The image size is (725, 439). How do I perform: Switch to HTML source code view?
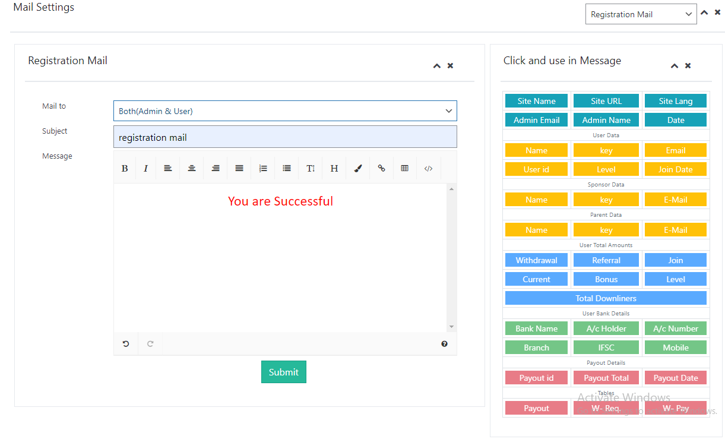coord(428,168)
